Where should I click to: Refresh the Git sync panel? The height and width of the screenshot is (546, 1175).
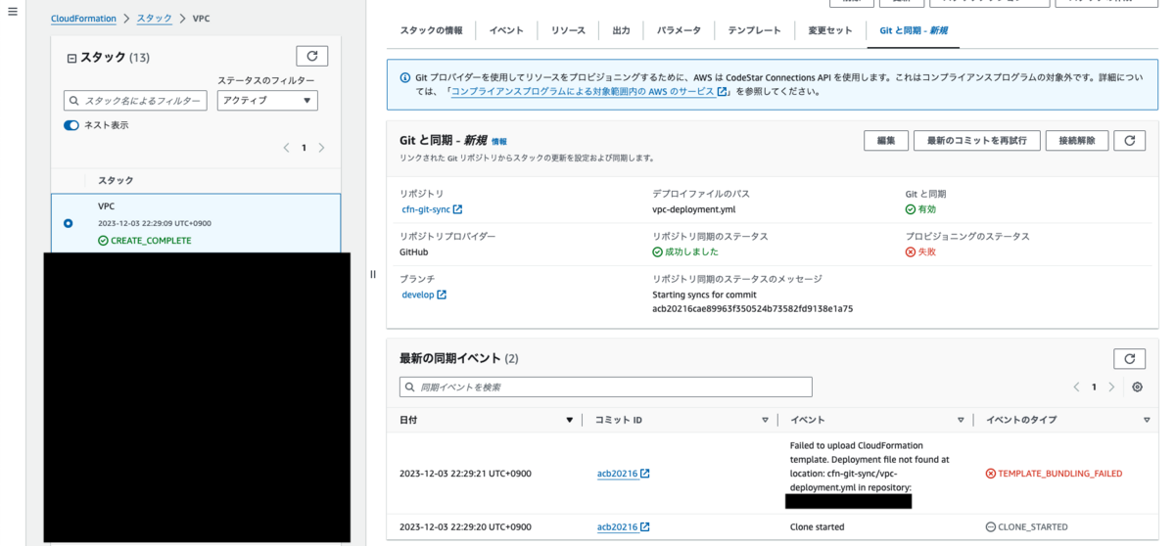coord(1130,141)
